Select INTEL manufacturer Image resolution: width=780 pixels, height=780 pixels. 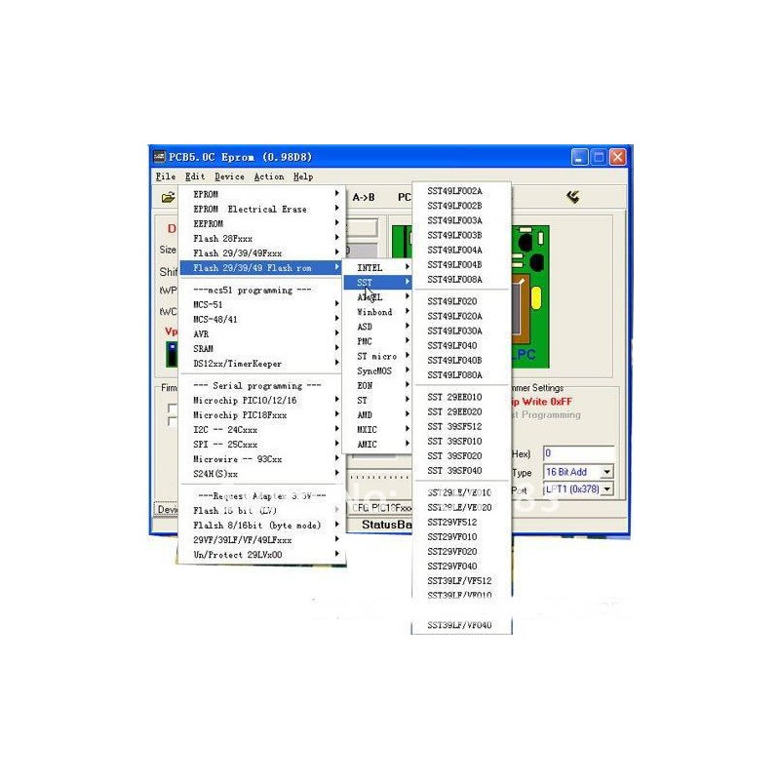pyautogui.click(x=378, y=267)
